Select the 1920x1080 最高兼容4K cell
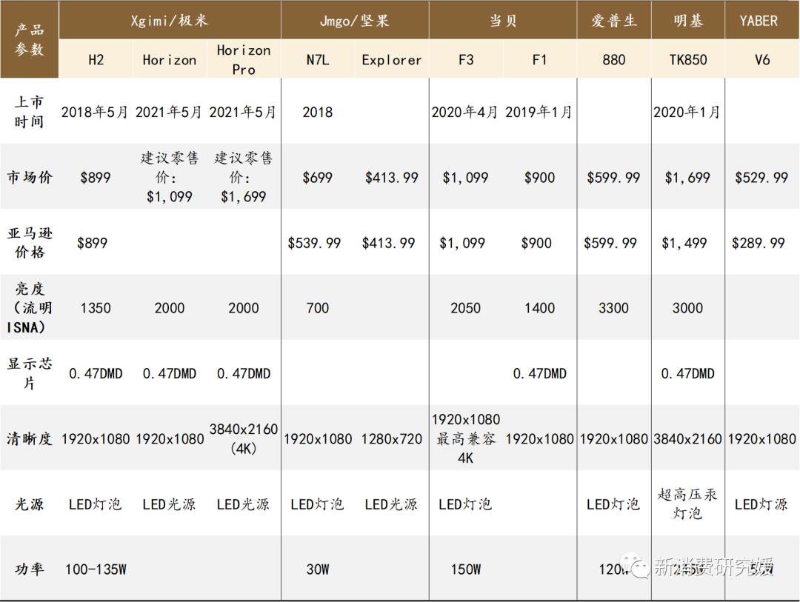The image size is (800, 602). pos(466,439)
